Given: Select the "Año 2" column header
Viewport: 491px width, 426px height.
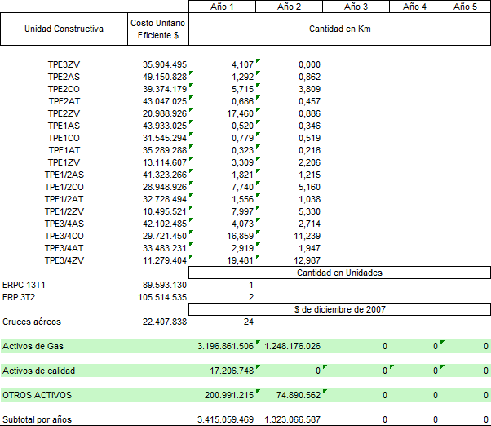Looking at the screenshot, I should point(290,7).
